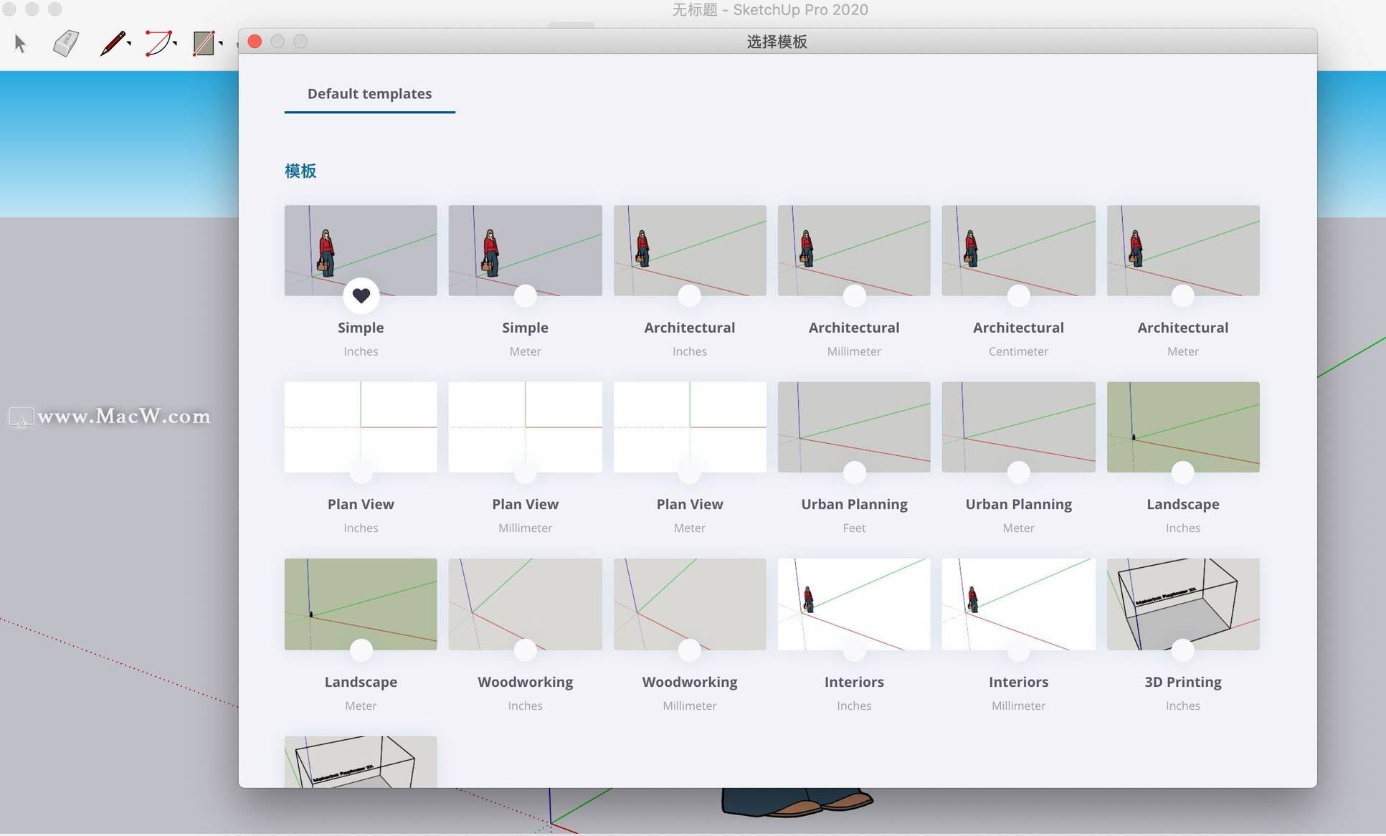This screenshot has height=836, width=1386.
Task: Choose the Architectural Centimeter thumbnail
Action: click(x=1018, y=250)
